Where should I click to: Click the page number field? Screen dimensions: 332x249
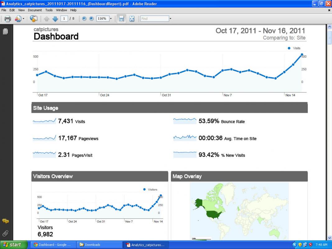click(x=64, y=19)
